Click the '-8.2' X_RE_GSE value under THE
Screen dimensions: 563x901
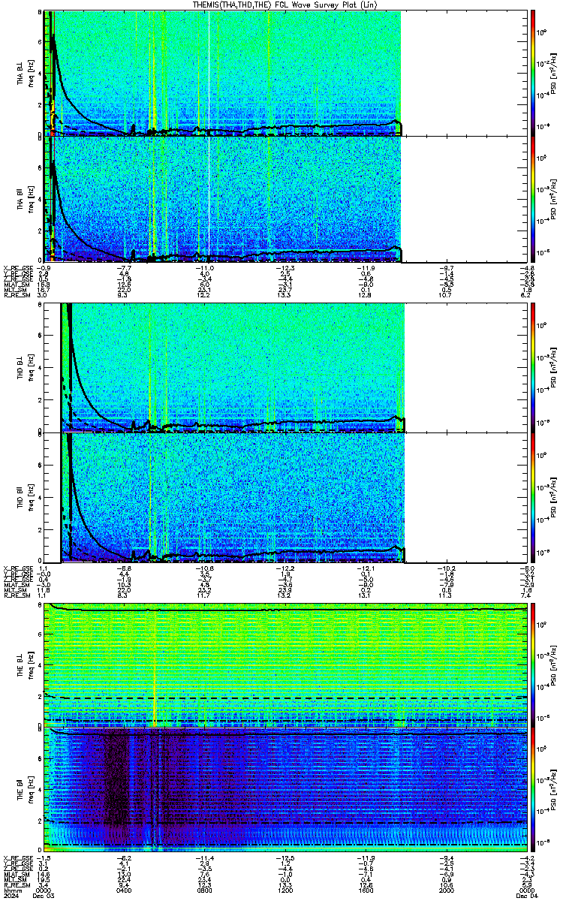(125, 858)
